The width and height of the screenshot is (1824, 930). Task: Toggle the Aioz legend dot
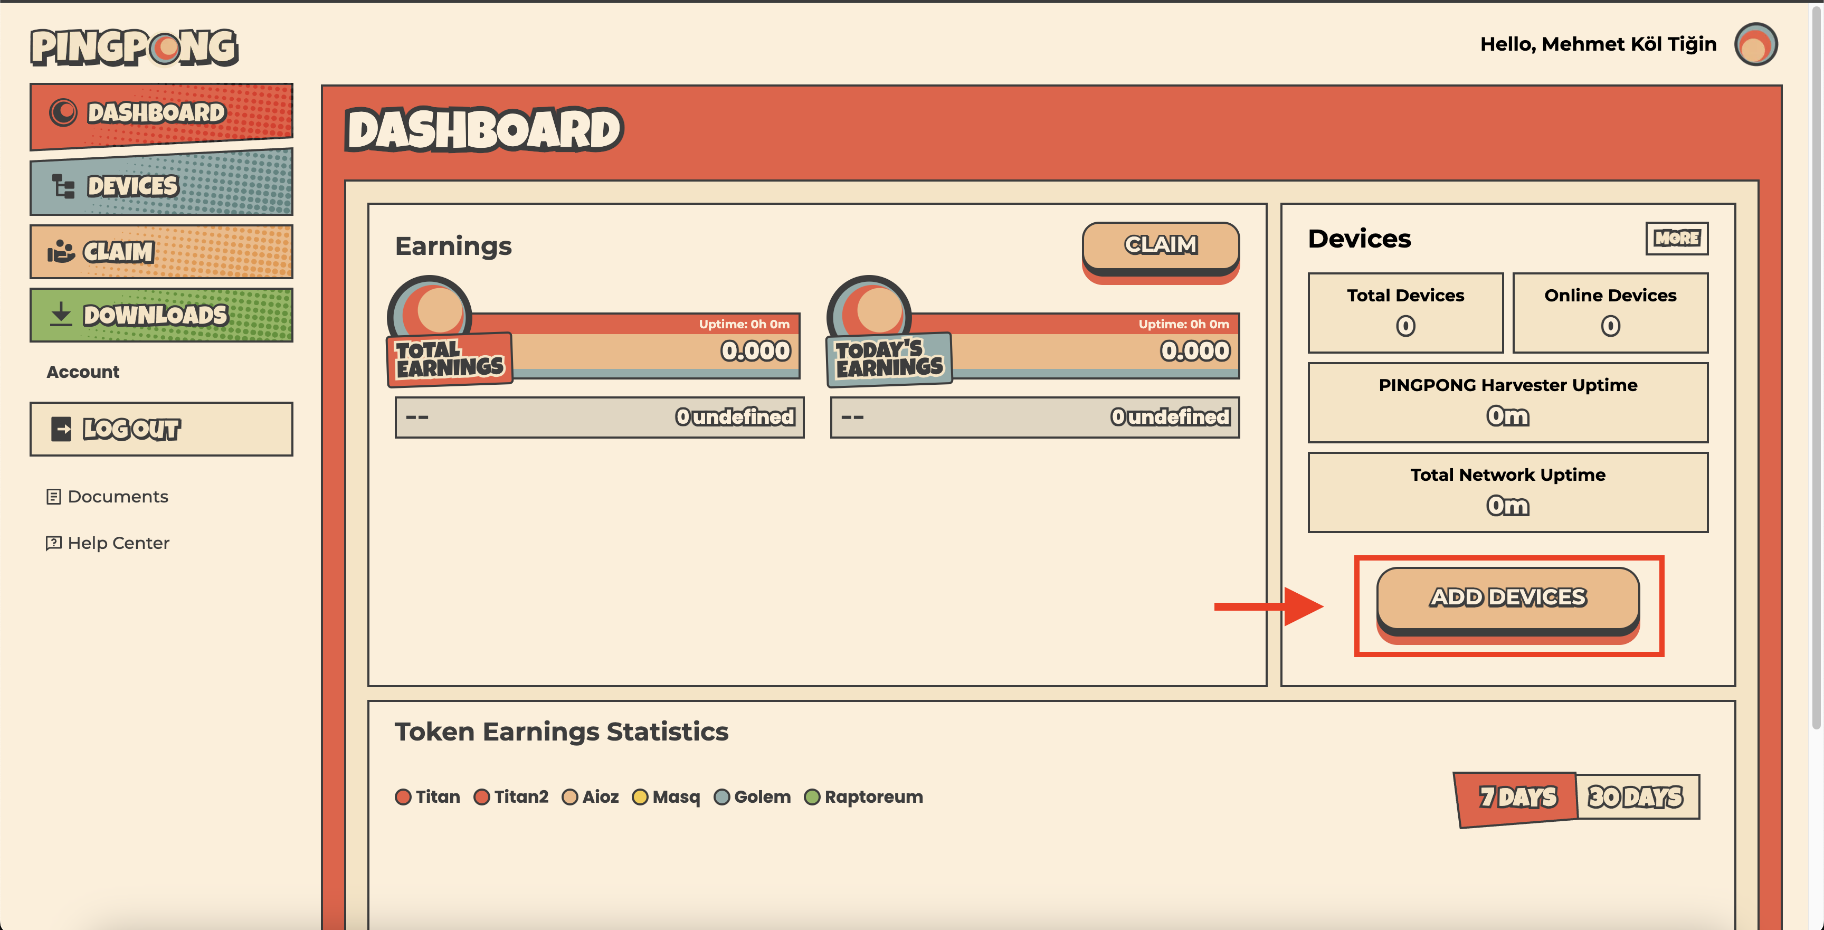pos(569,797)
